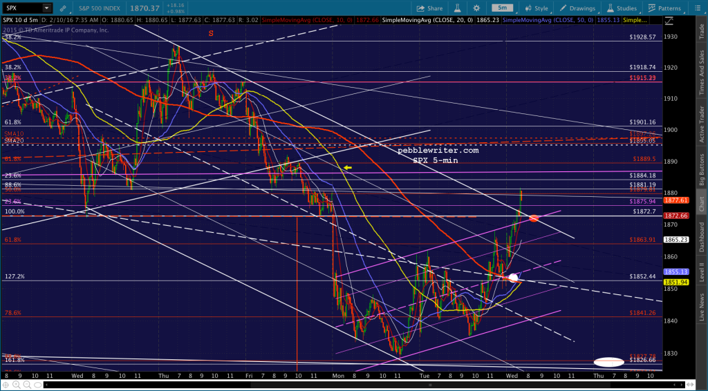Click the $1826.66 level label
The width and height of the screenshot is (708, 391).
coord(643,360)
